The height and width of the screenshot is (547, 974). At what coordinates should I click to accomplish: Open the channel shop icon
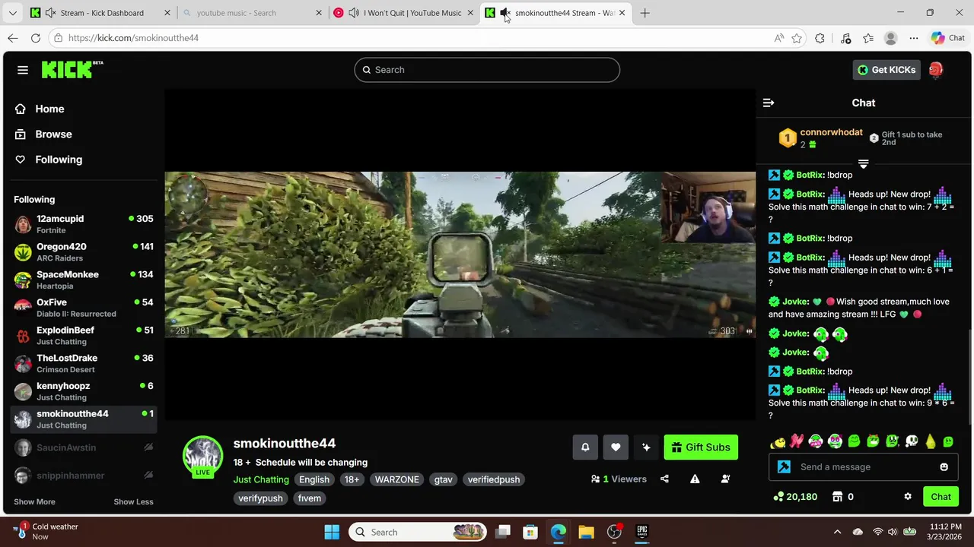pyautogui.click(x=837, y=497)
